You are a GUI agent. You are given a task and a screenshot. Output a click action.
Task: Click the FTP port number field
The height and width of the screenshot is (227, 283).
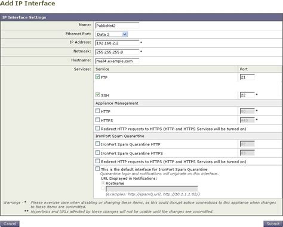pos(247,77)
